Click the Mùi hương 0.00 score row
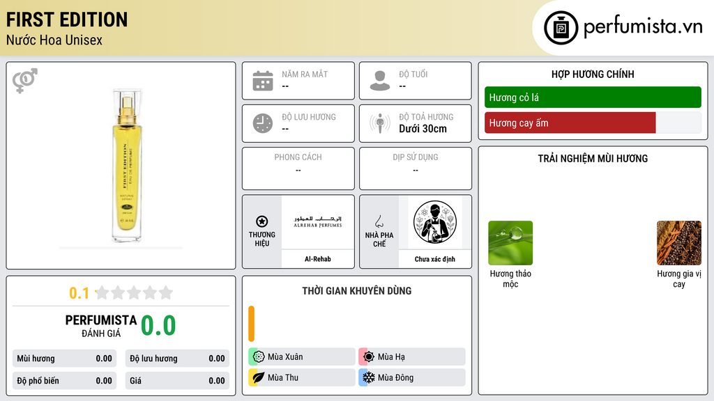 coord(64,359)
